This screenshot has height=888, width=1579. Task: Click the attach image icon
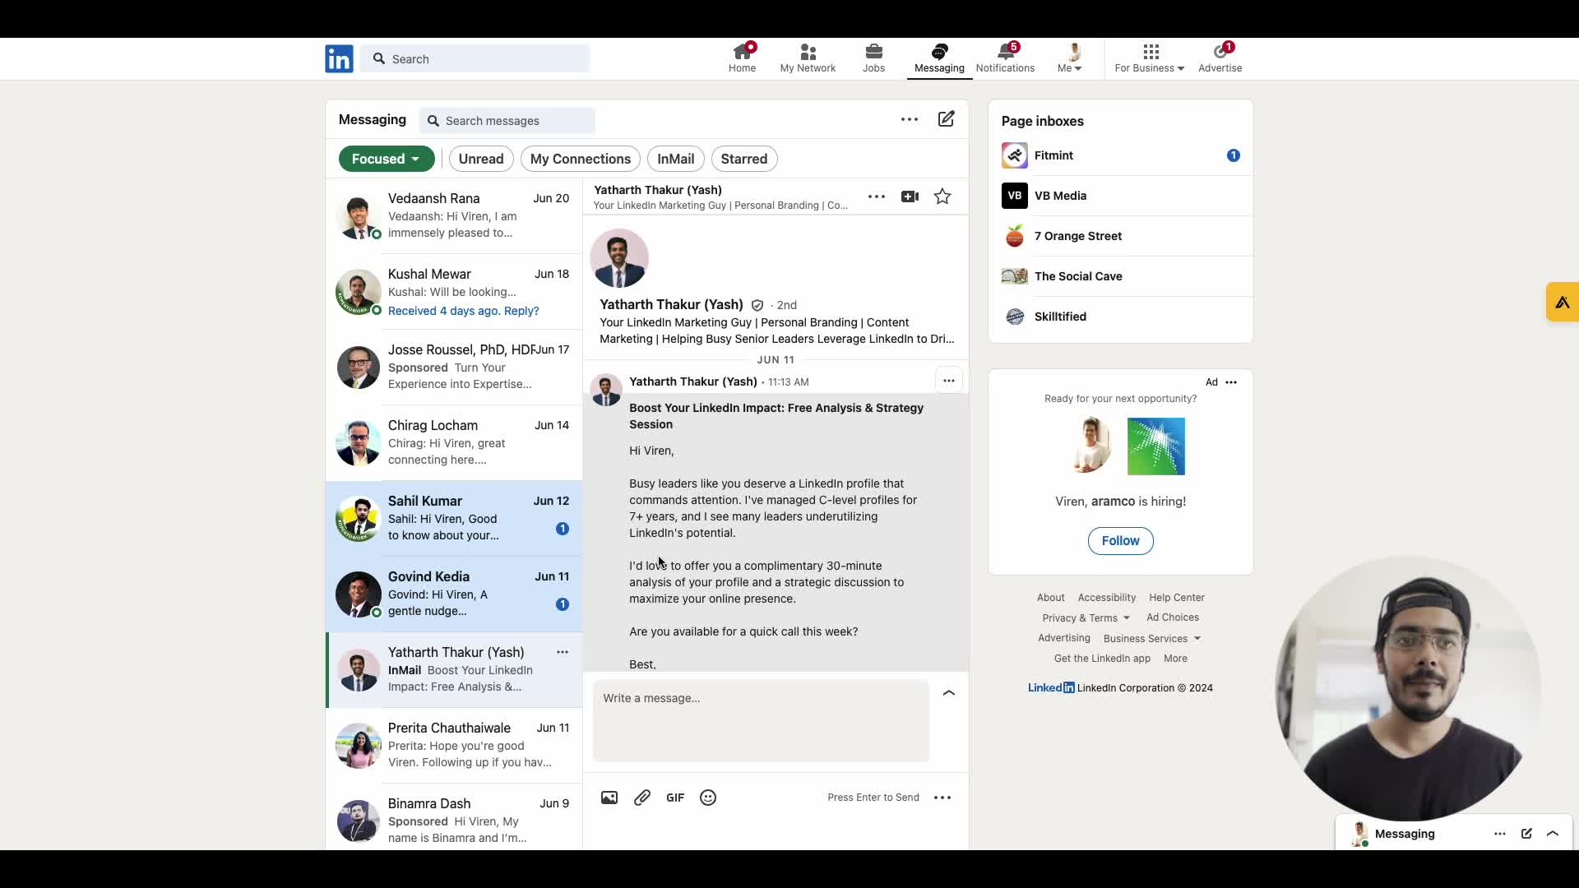click(x=609, y=798)
